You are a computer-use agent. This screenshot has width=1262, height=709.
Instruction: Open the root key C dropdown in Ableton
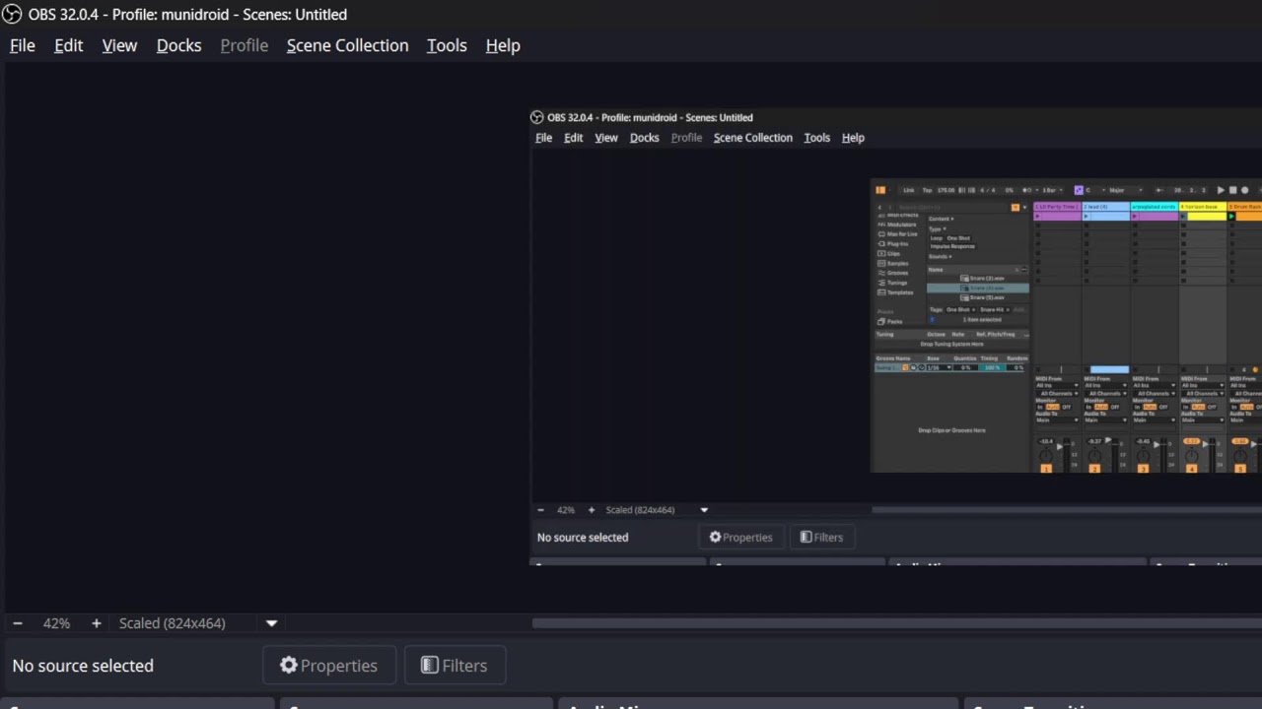pos(1094,190)
